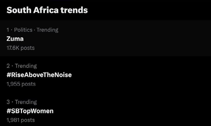The width and height of the screenshot is (211, 126).
Task: Click the word Africa in the heading
Action: [x=47, y=10]
